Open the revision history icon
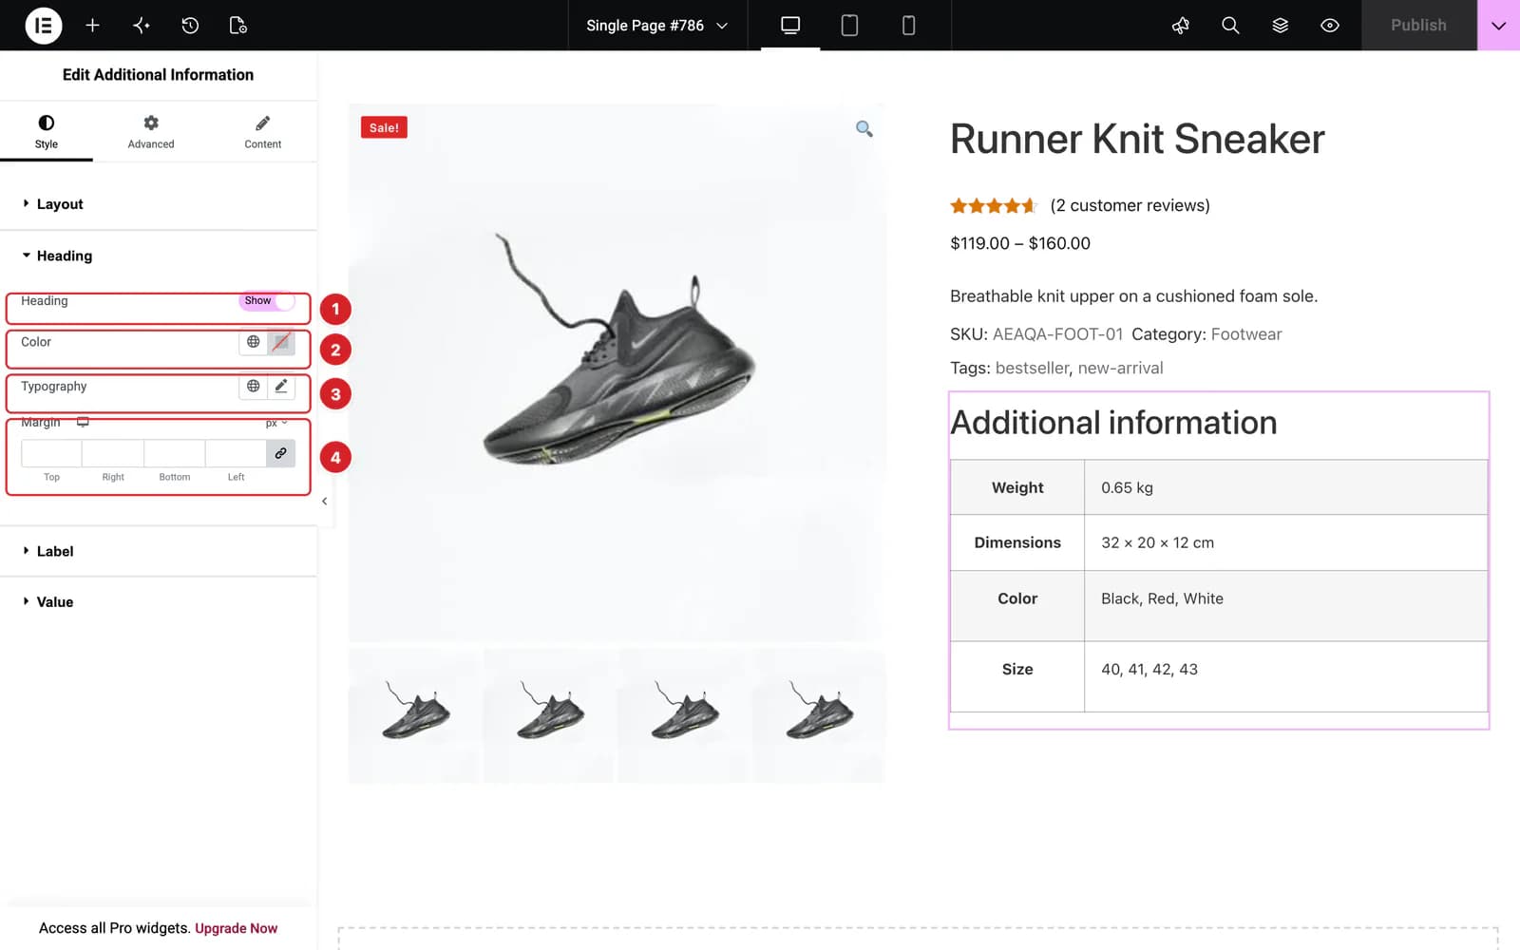This screenshot has height=950, width=1520. click(x=190, y=26)
